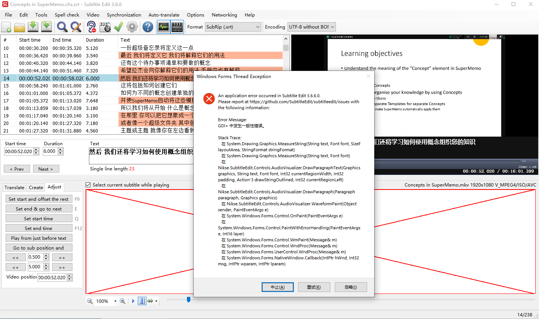Open a subtitle file via toolbar icon
The width and height of the screenshot is (539, 319).
click(x=19, y=27)
